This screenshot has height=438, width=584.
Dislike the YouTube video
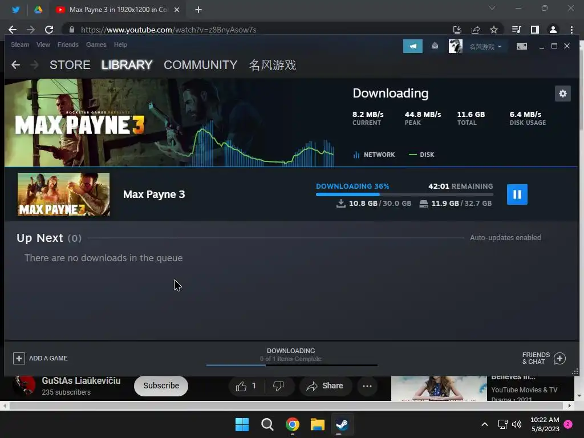(278, 386)
